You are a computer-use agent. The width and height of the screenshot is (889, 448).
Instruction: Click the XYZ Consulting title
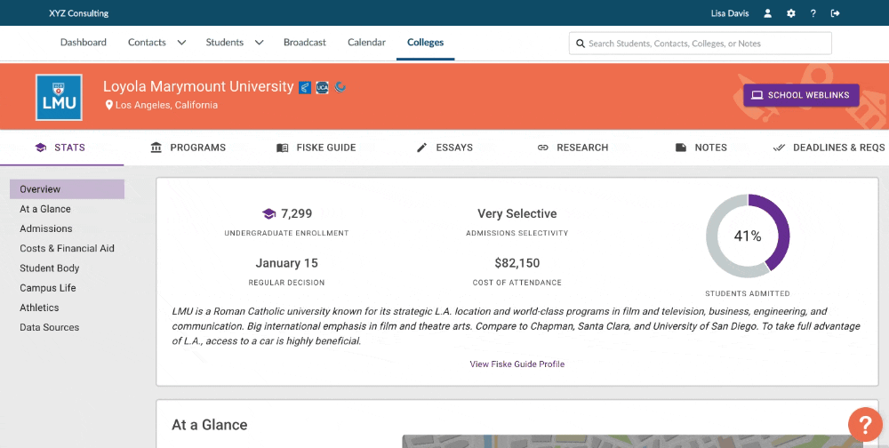tap(79, 13)
